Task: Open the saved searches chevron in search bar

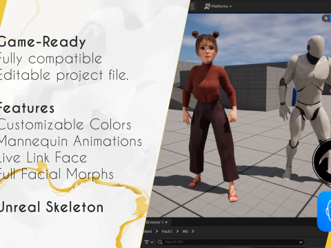Action: tap(301, 242)
